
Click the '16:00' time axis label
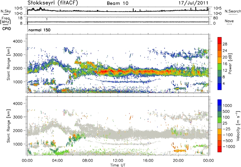[x=148, y=161]
